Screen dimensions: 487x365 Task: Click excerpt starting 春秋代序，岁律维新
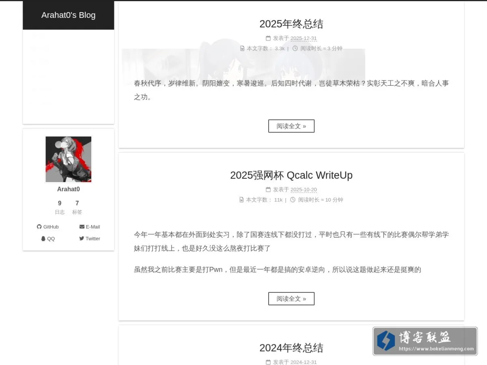[x=291, y=90]
